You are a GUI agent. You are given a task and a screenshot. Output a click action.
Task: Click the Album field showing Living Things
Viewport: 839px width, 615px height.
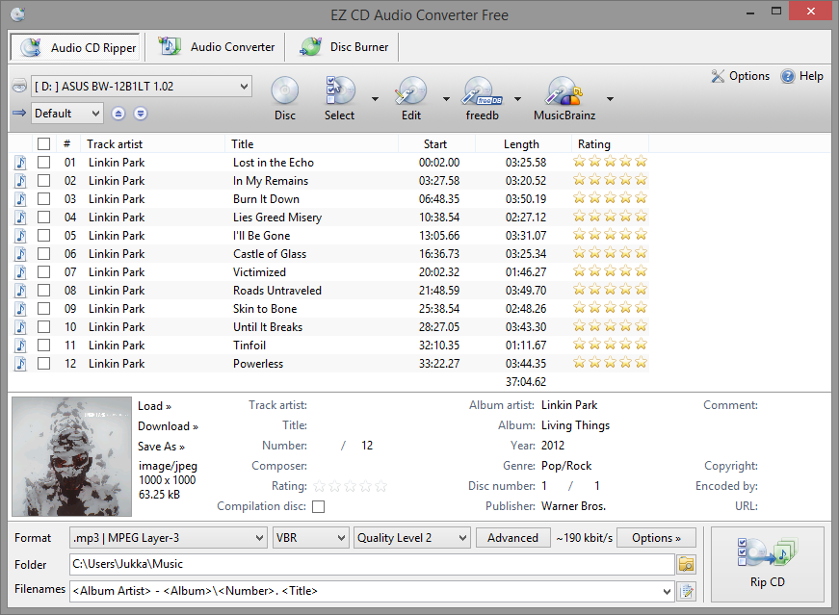coord(575,425)
